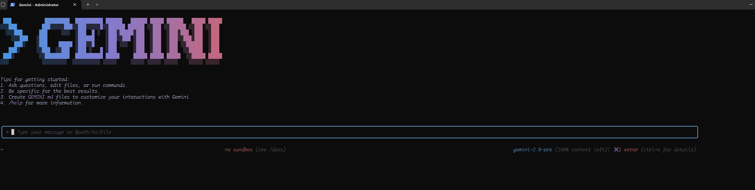Click the prompt arrow inside the message box

7,132
